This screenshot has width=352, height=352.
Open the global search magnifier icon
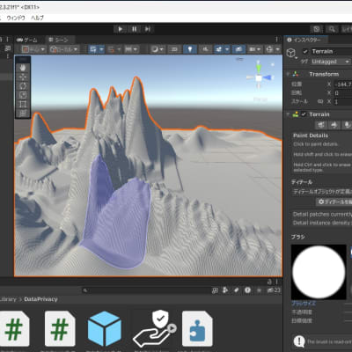pos(332,29)
